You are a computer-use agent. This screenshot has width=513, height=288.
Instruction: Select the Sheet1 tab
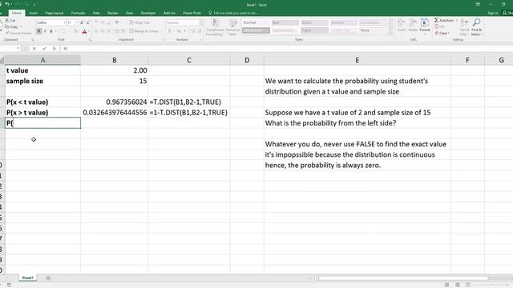point(27,278)
